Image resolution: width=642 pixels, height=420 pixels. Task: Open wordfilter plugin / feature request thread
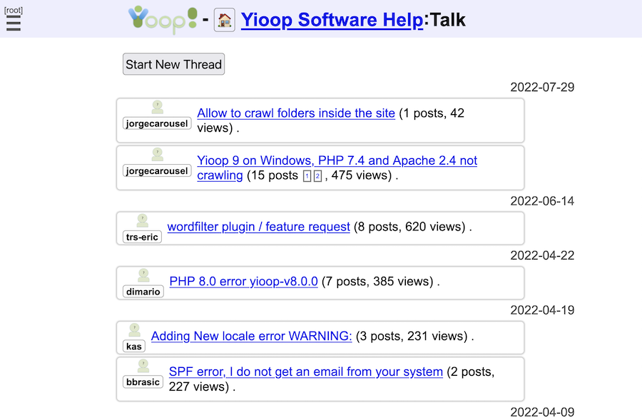(259, 227)
